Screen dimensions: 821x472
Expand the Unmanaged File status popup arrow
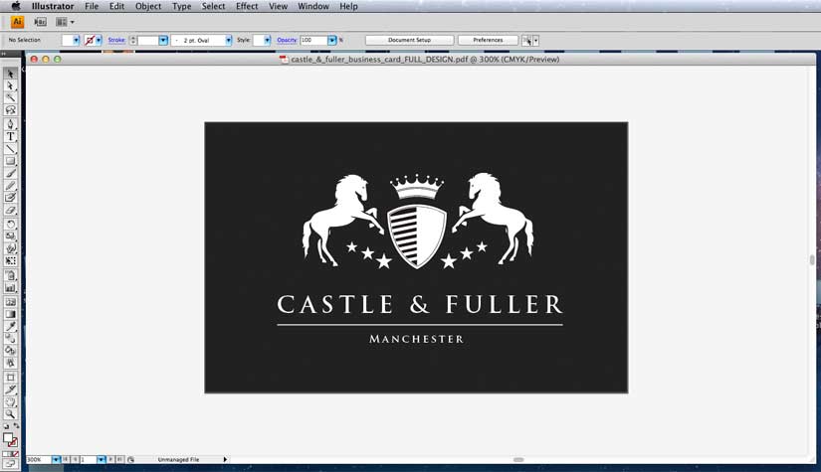click(x=225, y=459)
